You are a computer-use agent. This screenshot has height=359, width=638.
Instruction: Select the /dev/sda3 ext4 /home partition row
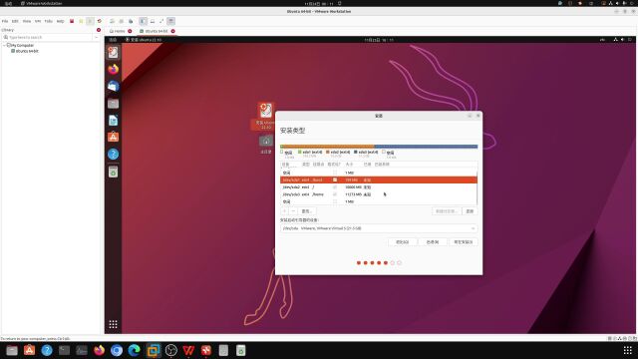[379, 194]
